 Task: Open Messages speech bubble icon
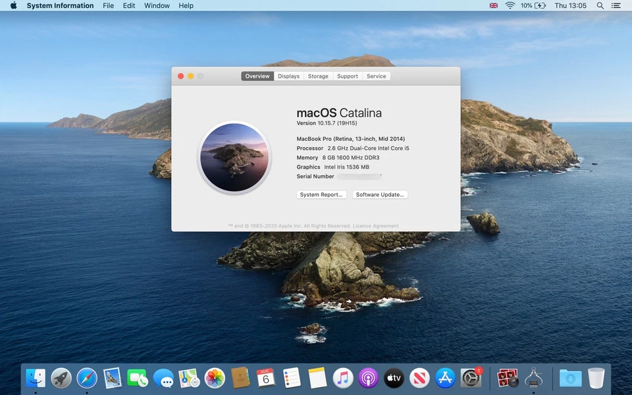164,379
